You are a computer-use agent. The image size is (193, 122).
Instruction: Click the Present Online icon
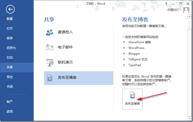coord(50,63)
